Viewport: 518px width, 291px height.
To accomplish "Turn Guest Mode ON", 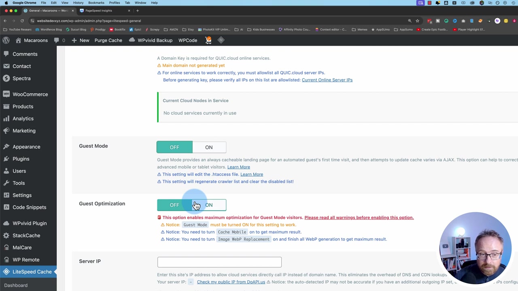I will [209, 147].
